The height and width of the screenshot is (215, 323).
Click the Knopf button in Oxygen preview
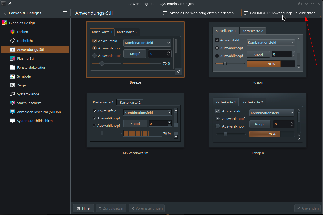[260, 124]
